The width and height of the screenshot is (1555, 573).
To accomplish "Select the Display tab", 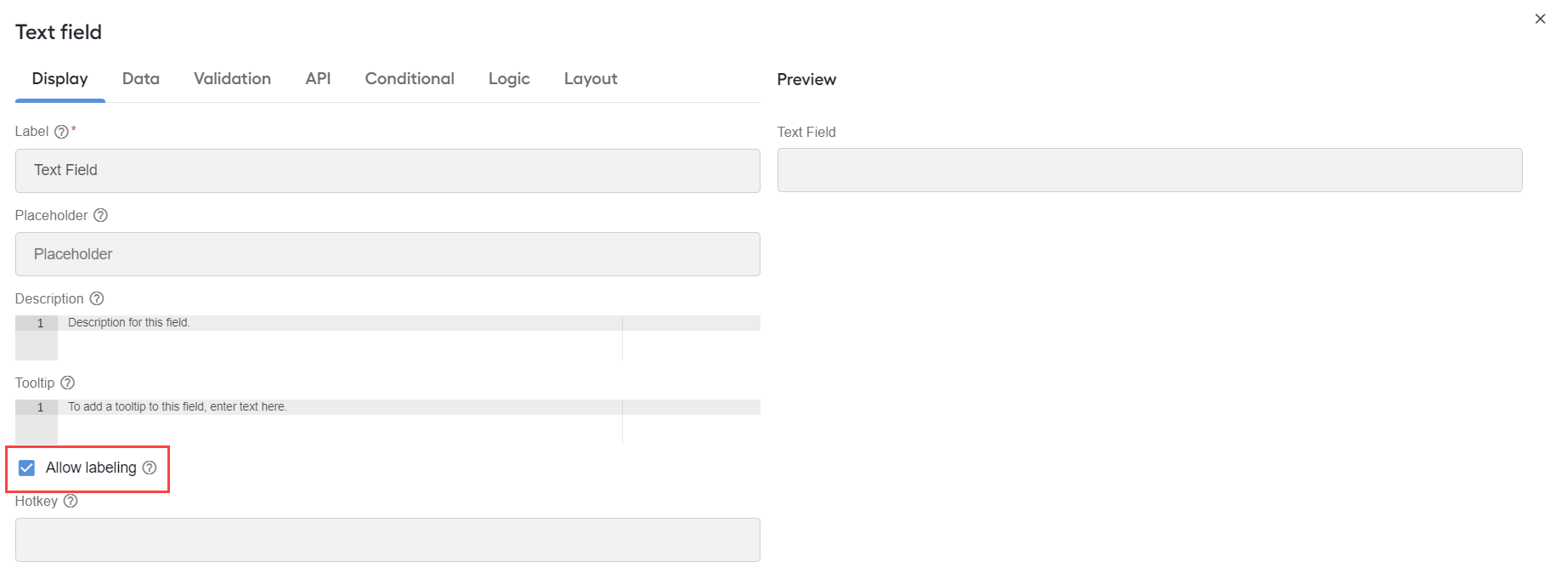I will [x=59, y=79].
